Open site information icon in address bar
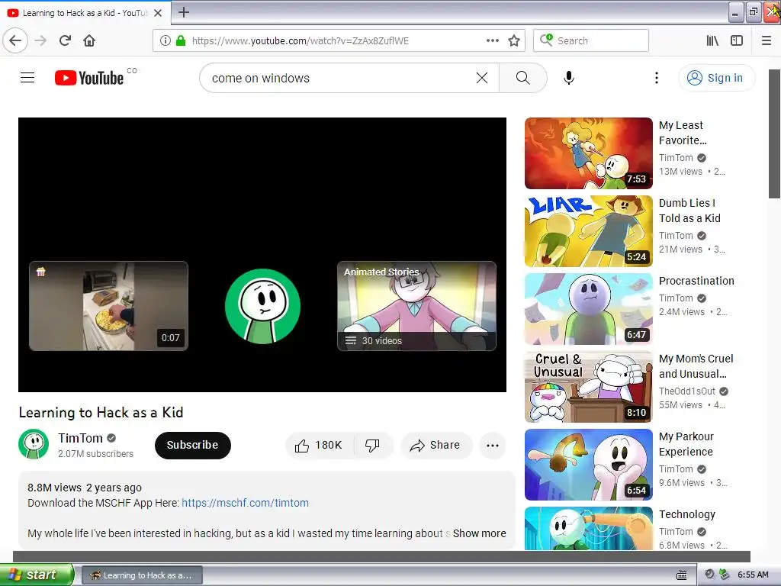The image size is (781, 586). 166,40
